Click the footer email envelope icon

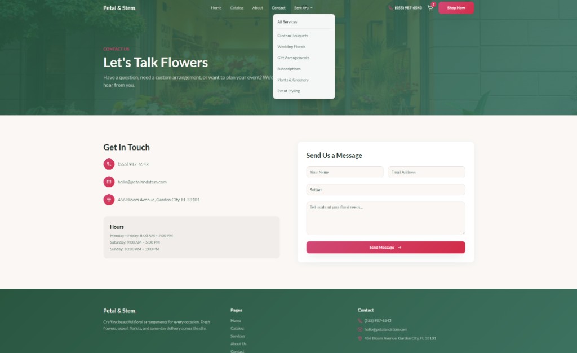click(360, 329)
